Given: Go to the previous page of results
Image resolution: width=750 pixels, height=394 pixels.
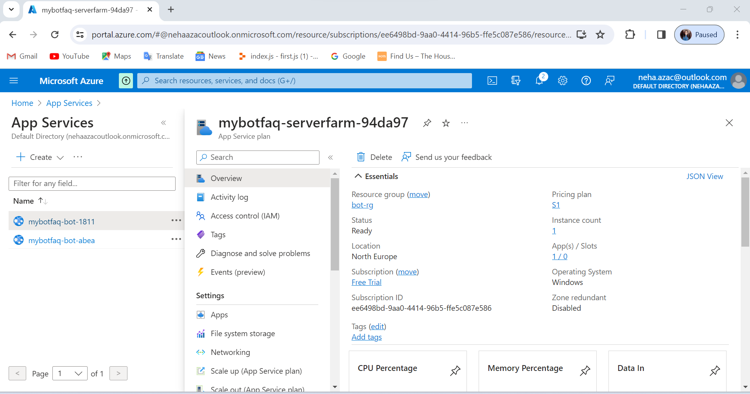Looking at the screenshot, I should click(x=18, y=373).
